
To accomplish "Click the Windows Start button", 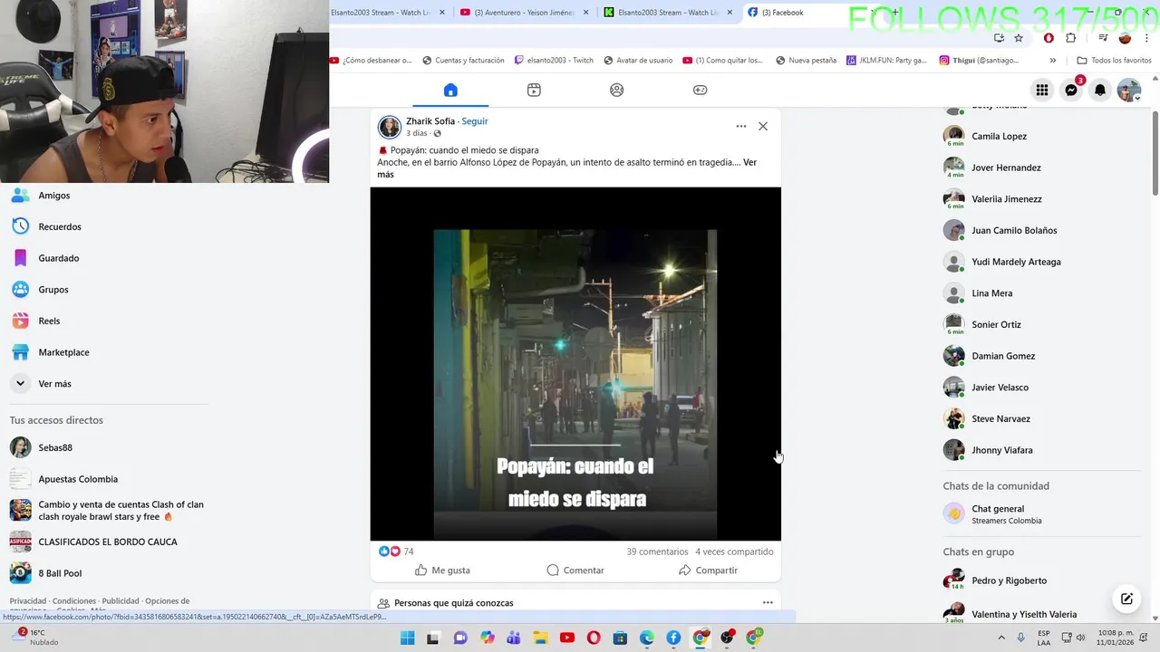I will pos(407,638).
